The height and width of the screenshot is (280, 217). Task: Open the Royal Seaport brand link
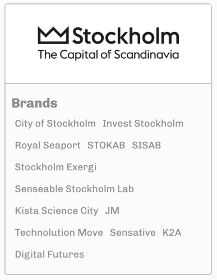click(48, 146)
